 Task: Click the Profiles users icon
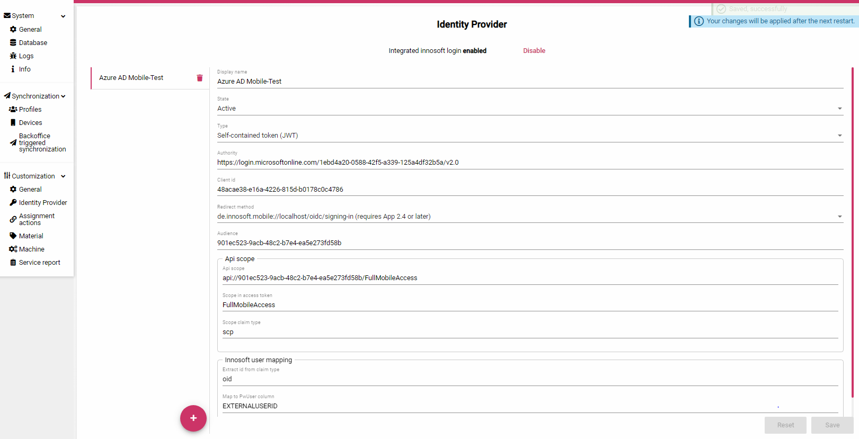pyautogui.click(x=13, y=110)
